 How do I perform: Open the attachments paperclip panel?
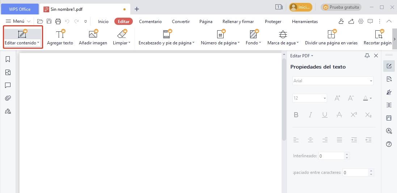coord(8,98)
